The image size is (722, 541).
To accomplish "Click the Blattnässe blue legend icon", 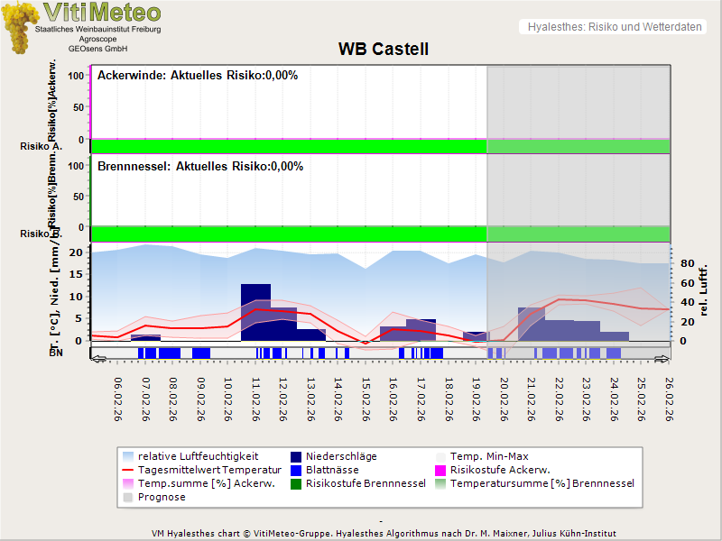I will (295, 471).
